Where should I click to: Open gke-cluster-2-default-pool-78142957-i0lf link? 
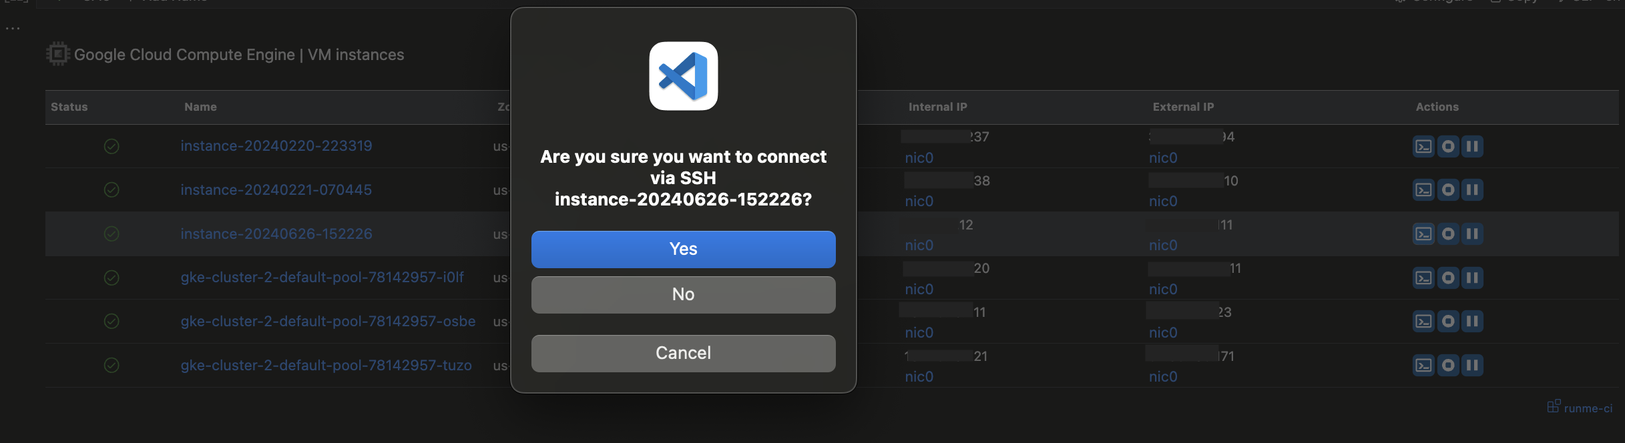(322, 278)
